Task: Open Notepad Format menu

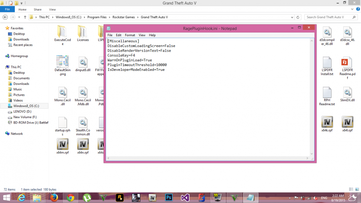Action: pyautogui.click(x=130, y=35)
